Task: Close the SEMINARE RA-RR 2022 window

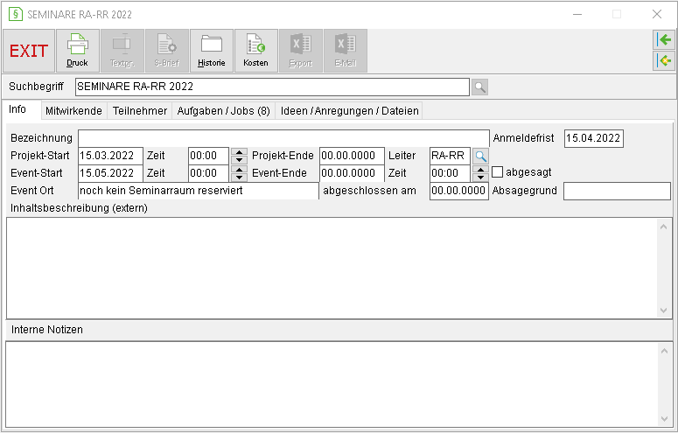Action: (x=657, y=14)
